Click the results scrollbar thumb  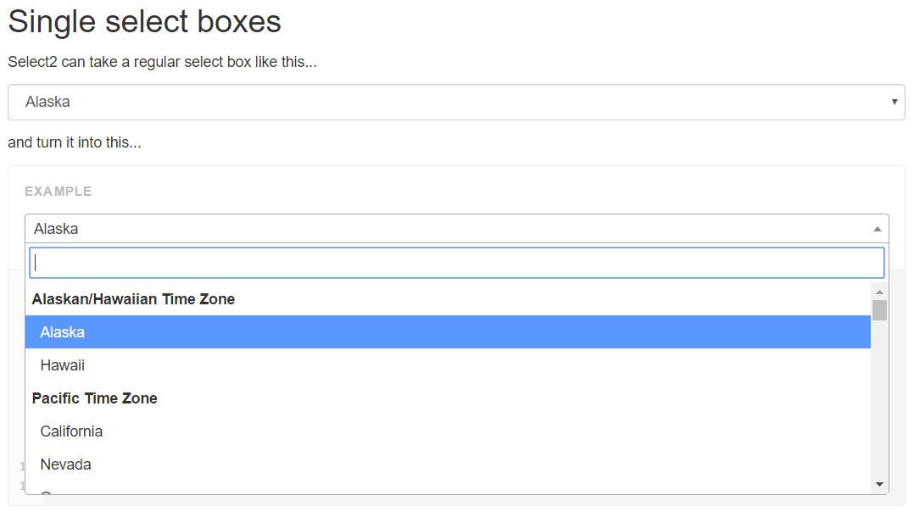[879, 310]
